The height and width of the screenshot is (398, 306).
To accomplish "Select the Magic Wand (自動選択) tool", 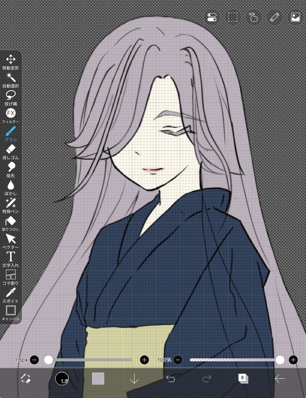I will (11, 80).
